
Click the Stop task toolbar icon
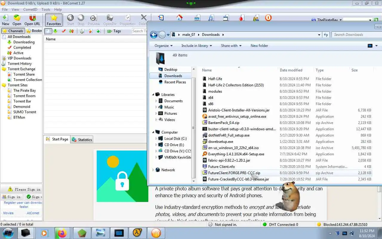tap(81, 20)
